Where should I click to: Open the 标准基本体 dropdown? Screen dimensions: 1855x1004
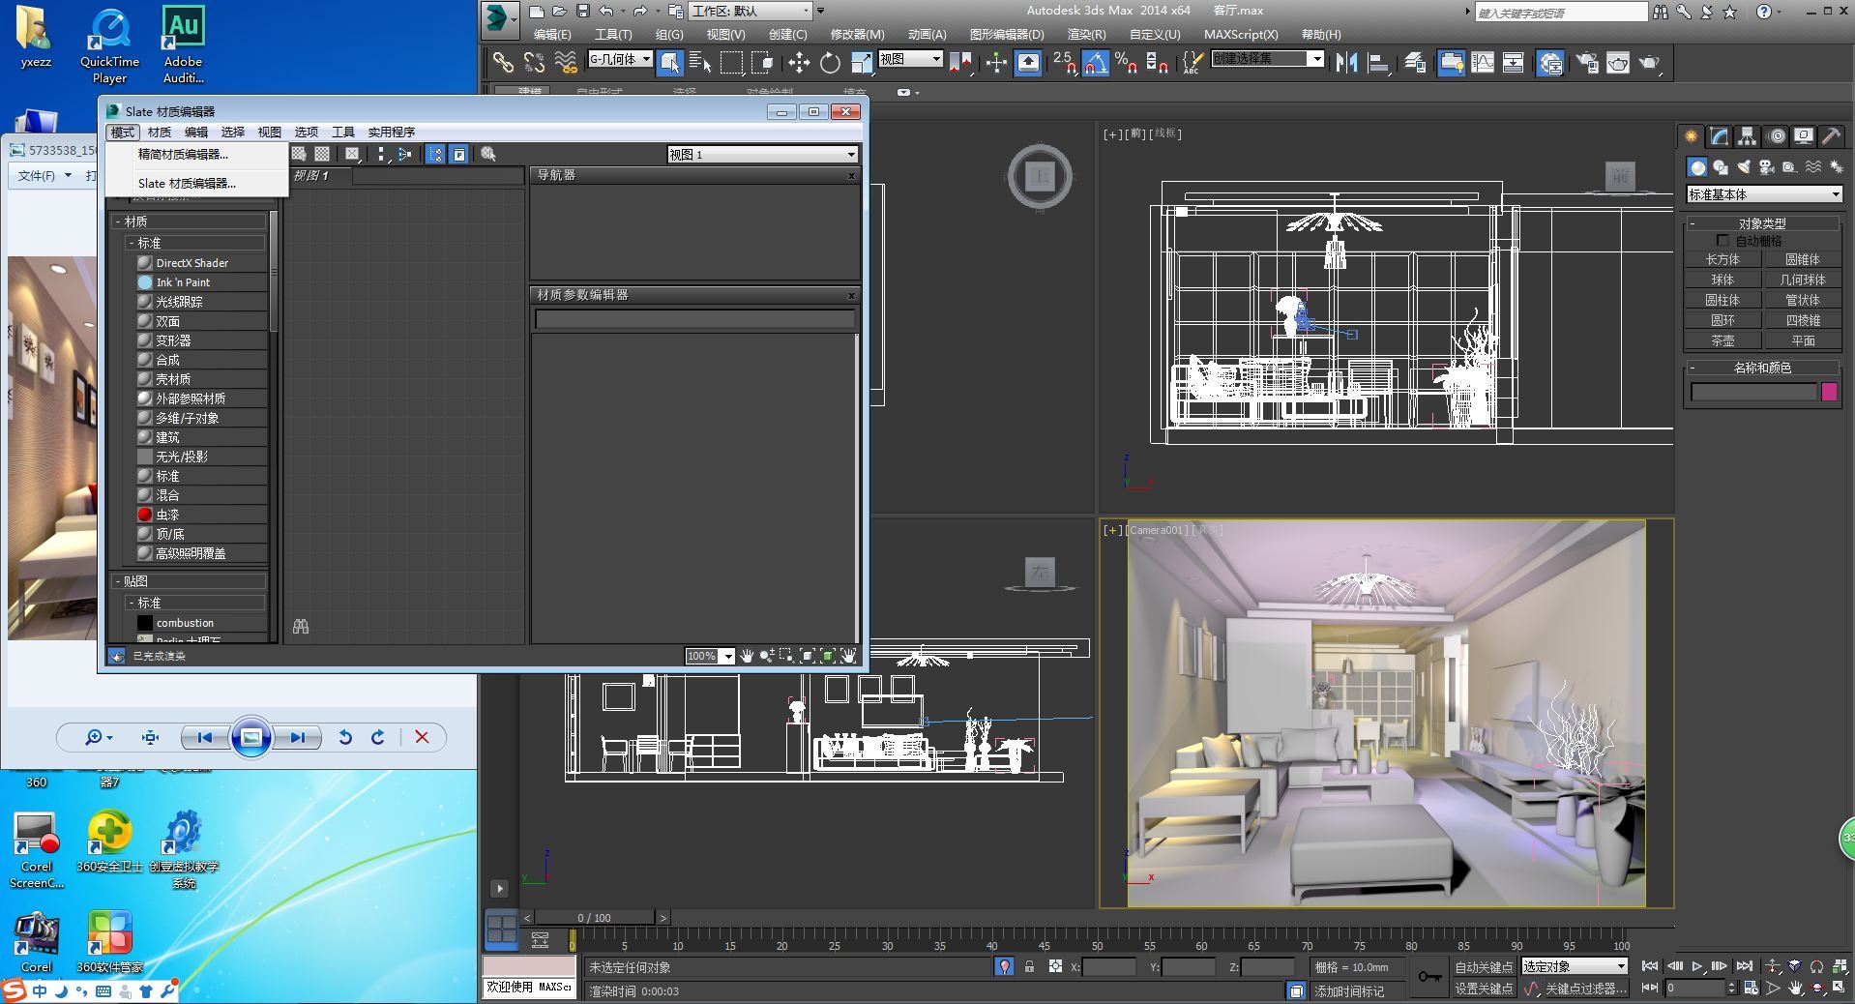tap(1764, 194)
